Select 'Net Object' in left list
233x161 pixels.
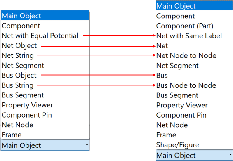point(19,46)
